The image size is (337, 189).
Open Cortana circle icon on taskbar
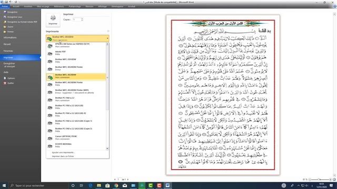click(x=73, y=185)
